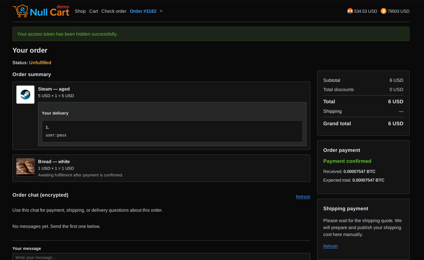Click the 79503 USD Bitcoin price
The height and width of the screenshot is (260, 424).
pyautogui.click(x=398, y=11)
